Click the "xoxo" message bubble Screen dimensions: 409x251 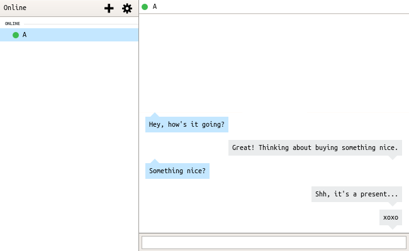(391, 217)
